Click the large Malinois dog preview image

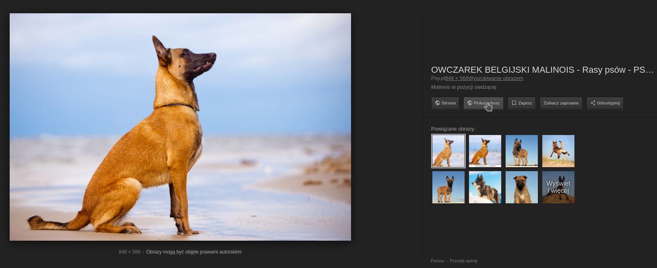tap(180, 127)
